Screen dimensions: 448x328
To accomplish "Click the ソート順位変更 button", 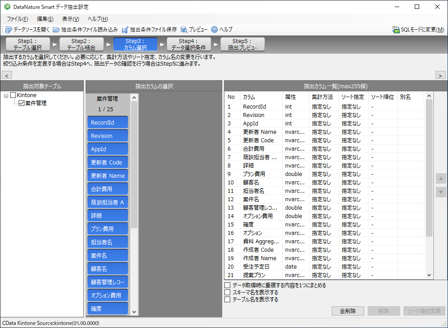I will 424,311.
